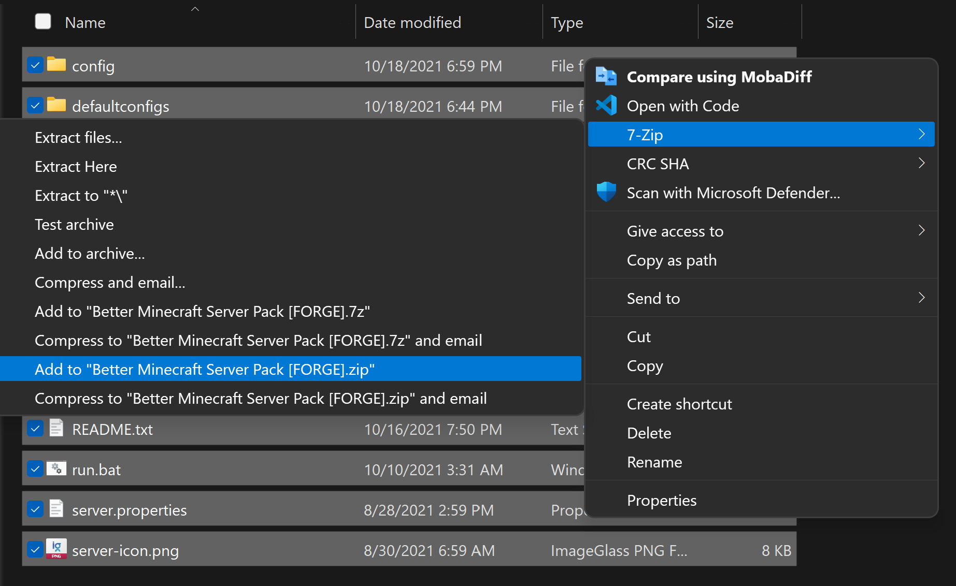956x586 pixels.
Task: Click the run.bat batch file icon
Action: 56,468
